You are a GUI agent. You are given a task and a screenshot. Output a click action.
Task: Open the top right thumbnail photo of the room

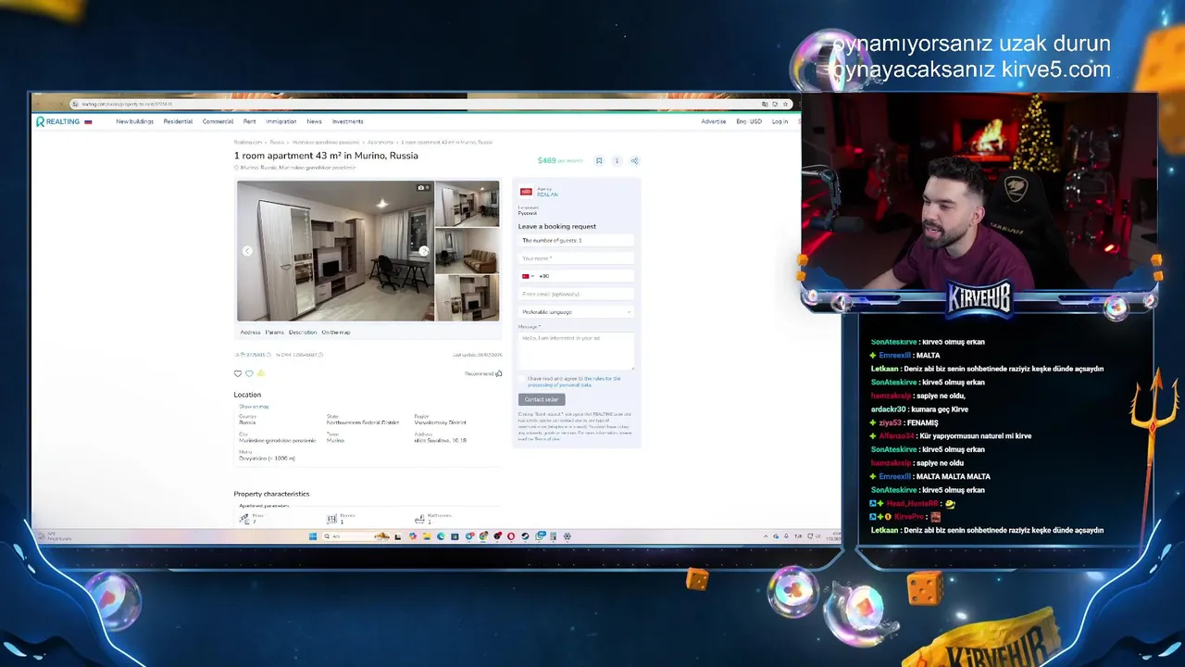coord(468,203)
